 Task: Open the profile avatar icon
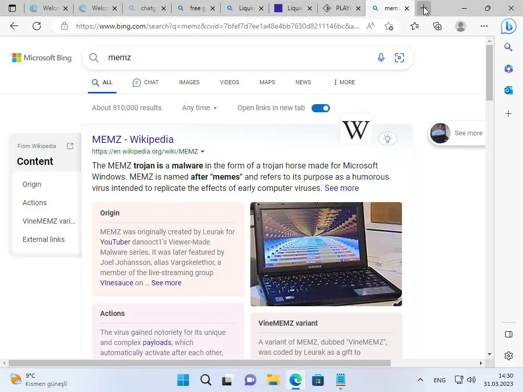tap(461, 26)
